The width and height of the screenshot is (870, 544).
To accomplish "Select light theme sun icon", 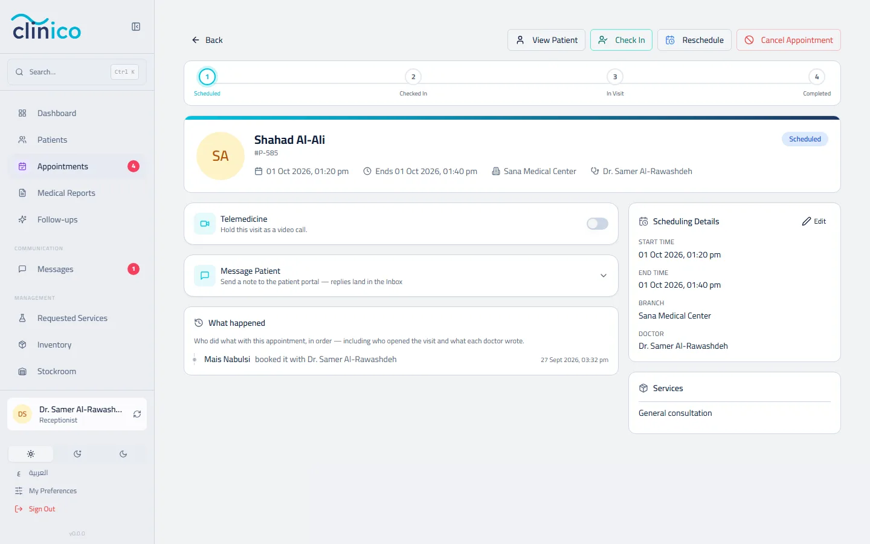I will (x=31, y=454).
